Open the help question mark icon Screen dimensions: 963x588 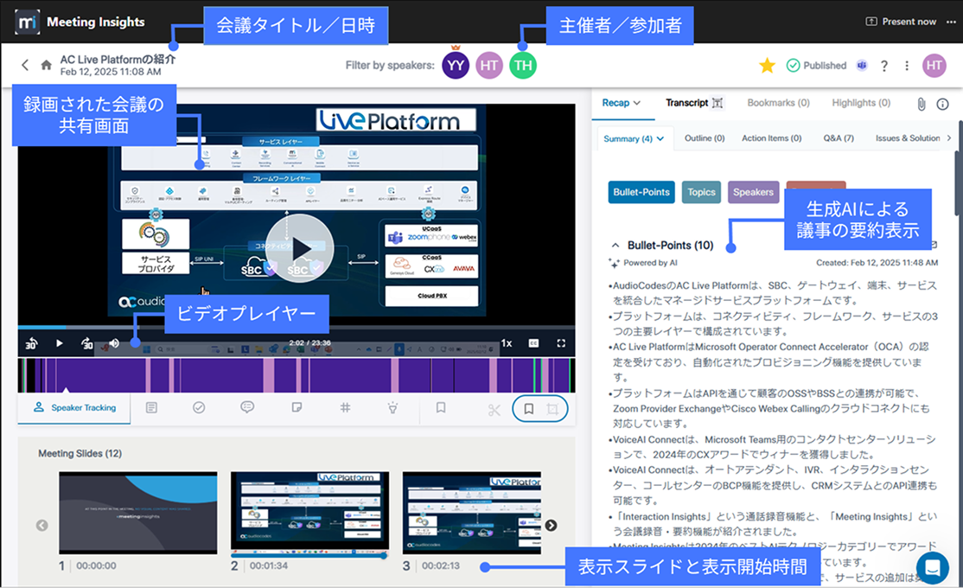884,66
